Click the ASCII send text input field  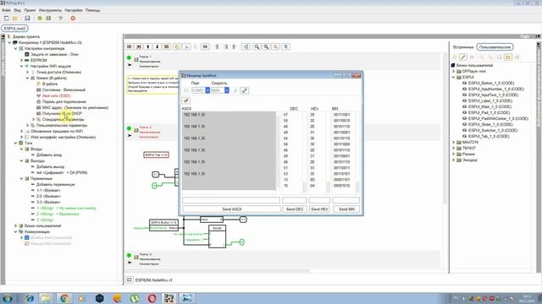[x=231, y=200]
